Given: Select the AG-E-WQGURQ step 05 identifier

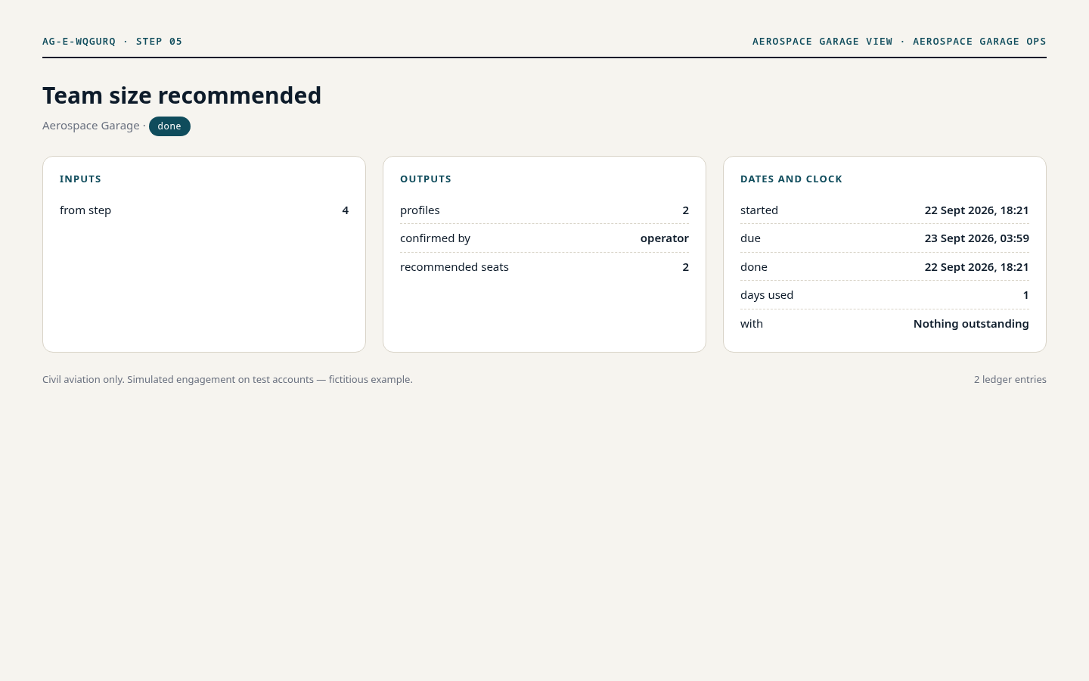Looking at the screenshot, I should (x=112, y=42).
